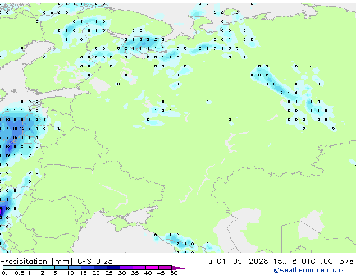
Task: Select the 50 mm arrow-tip legend color
Action: click(x=178, y=268)
